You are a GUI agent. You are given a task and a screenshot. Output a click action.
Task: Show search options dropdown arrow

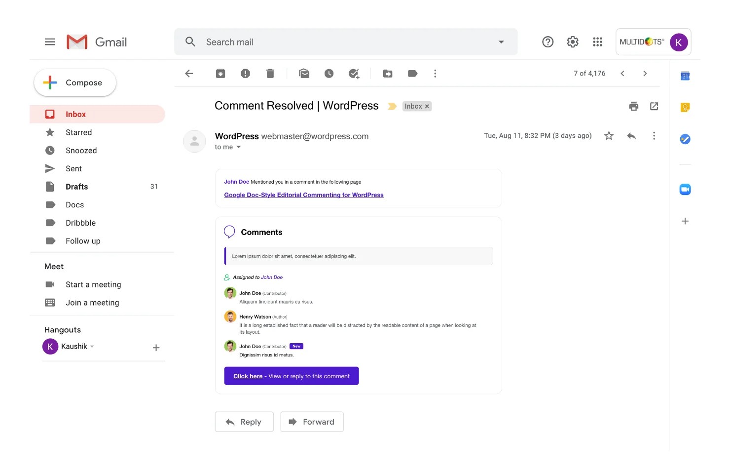point(501,42)
